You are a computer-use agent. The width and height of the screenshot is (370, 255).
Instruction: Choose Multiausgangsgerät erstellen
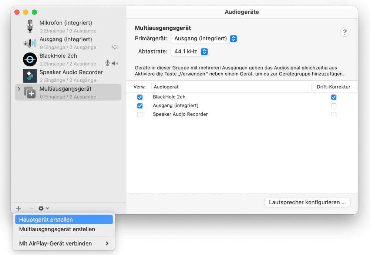click(64, 229)
